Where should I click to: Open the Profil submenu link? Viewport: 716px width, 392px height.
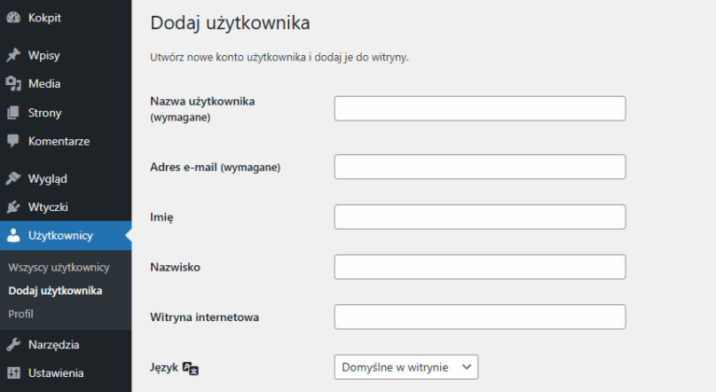click(x=21, y=314)
